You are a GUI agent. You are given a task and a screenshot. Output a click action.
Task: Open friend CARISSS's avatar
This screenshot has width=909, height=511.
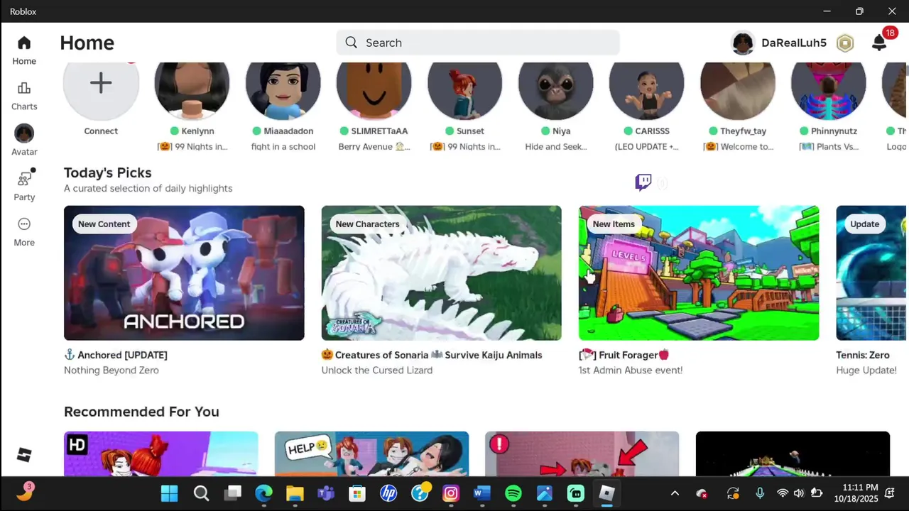coord(646,90)
